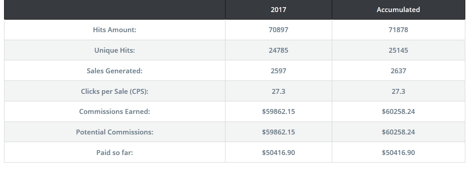Image resolution: width=468 pixels, height=172 pixels.
Task: Click the Sales Generated label
Action: [x=115, y=71]
